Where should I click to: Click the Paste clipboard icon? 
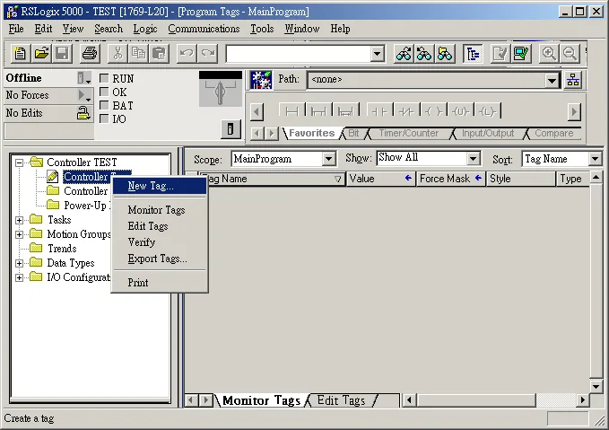[160, 53]
